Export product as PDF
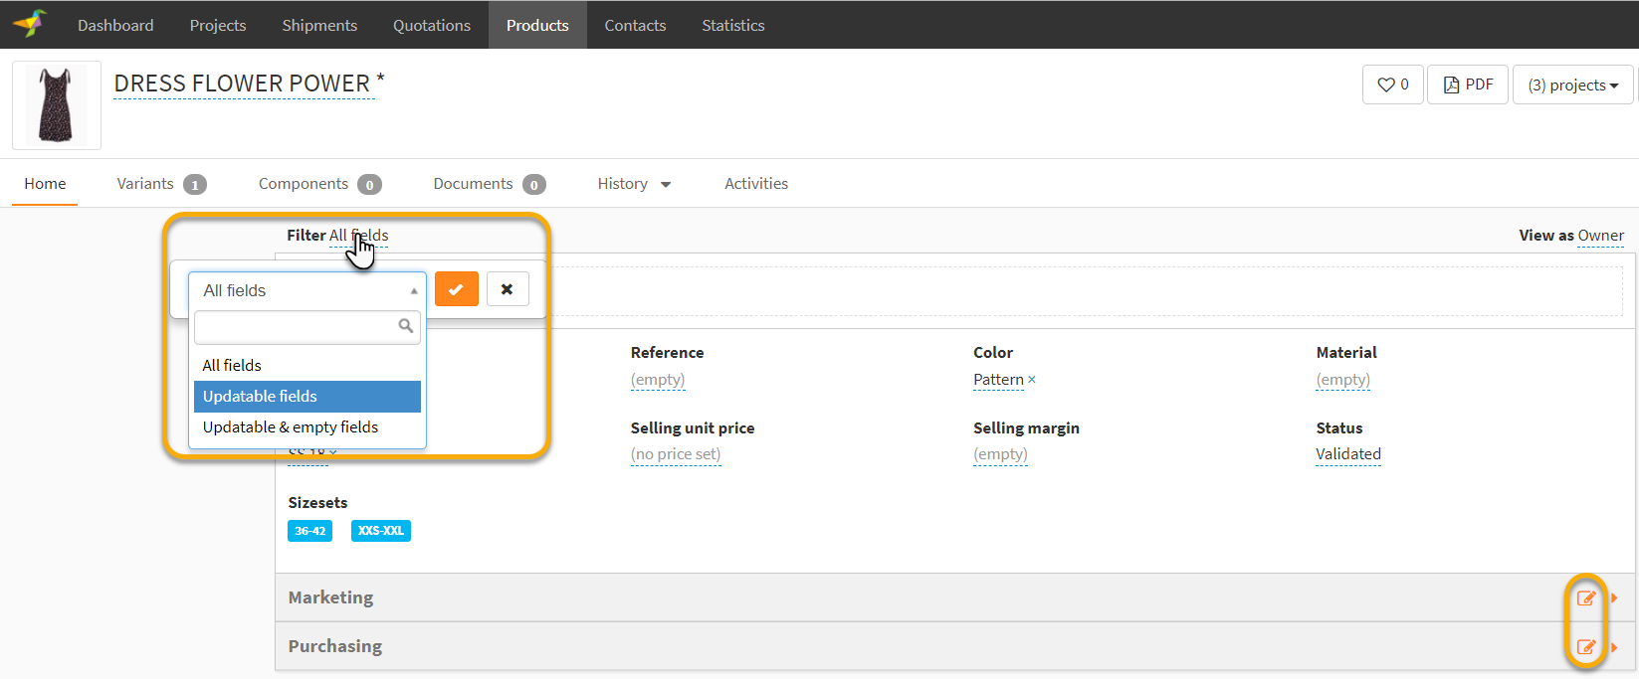This screenshot has height=679, width=1639. tap(1468, 85)
